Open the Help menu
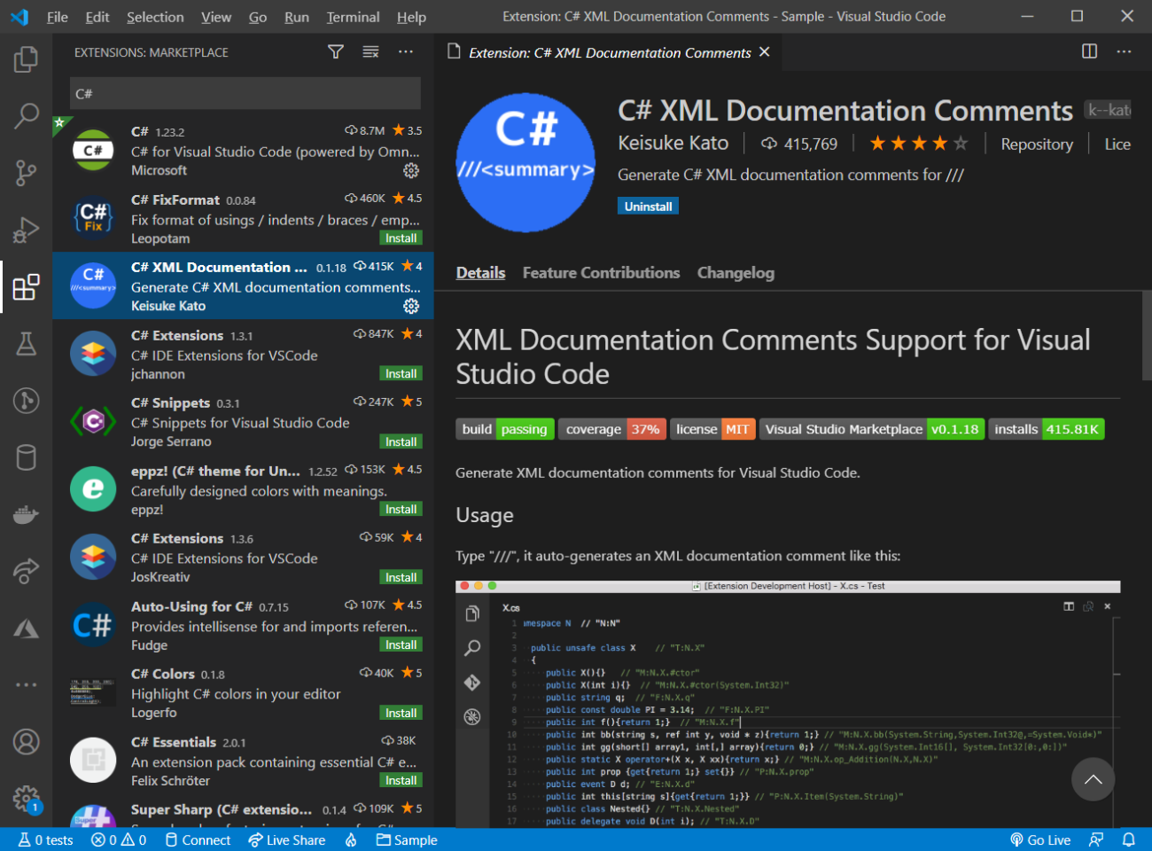Screen dimensions: 1152x851 click(411, 17)
